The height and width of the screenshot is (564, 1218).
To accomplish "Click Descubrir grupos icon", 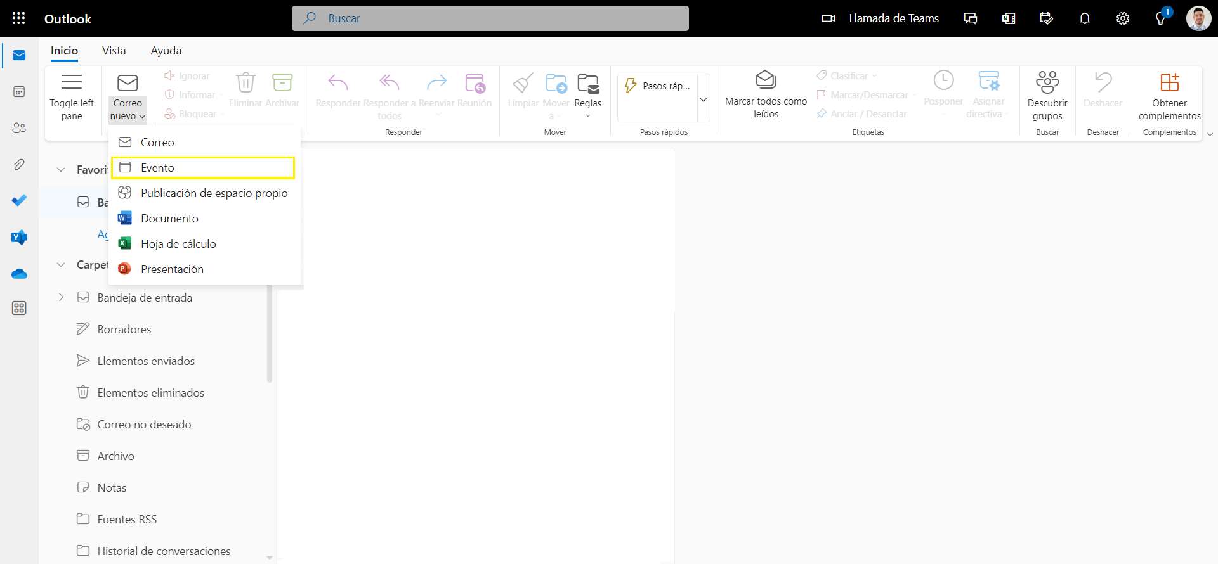I will coord(1047,82).
